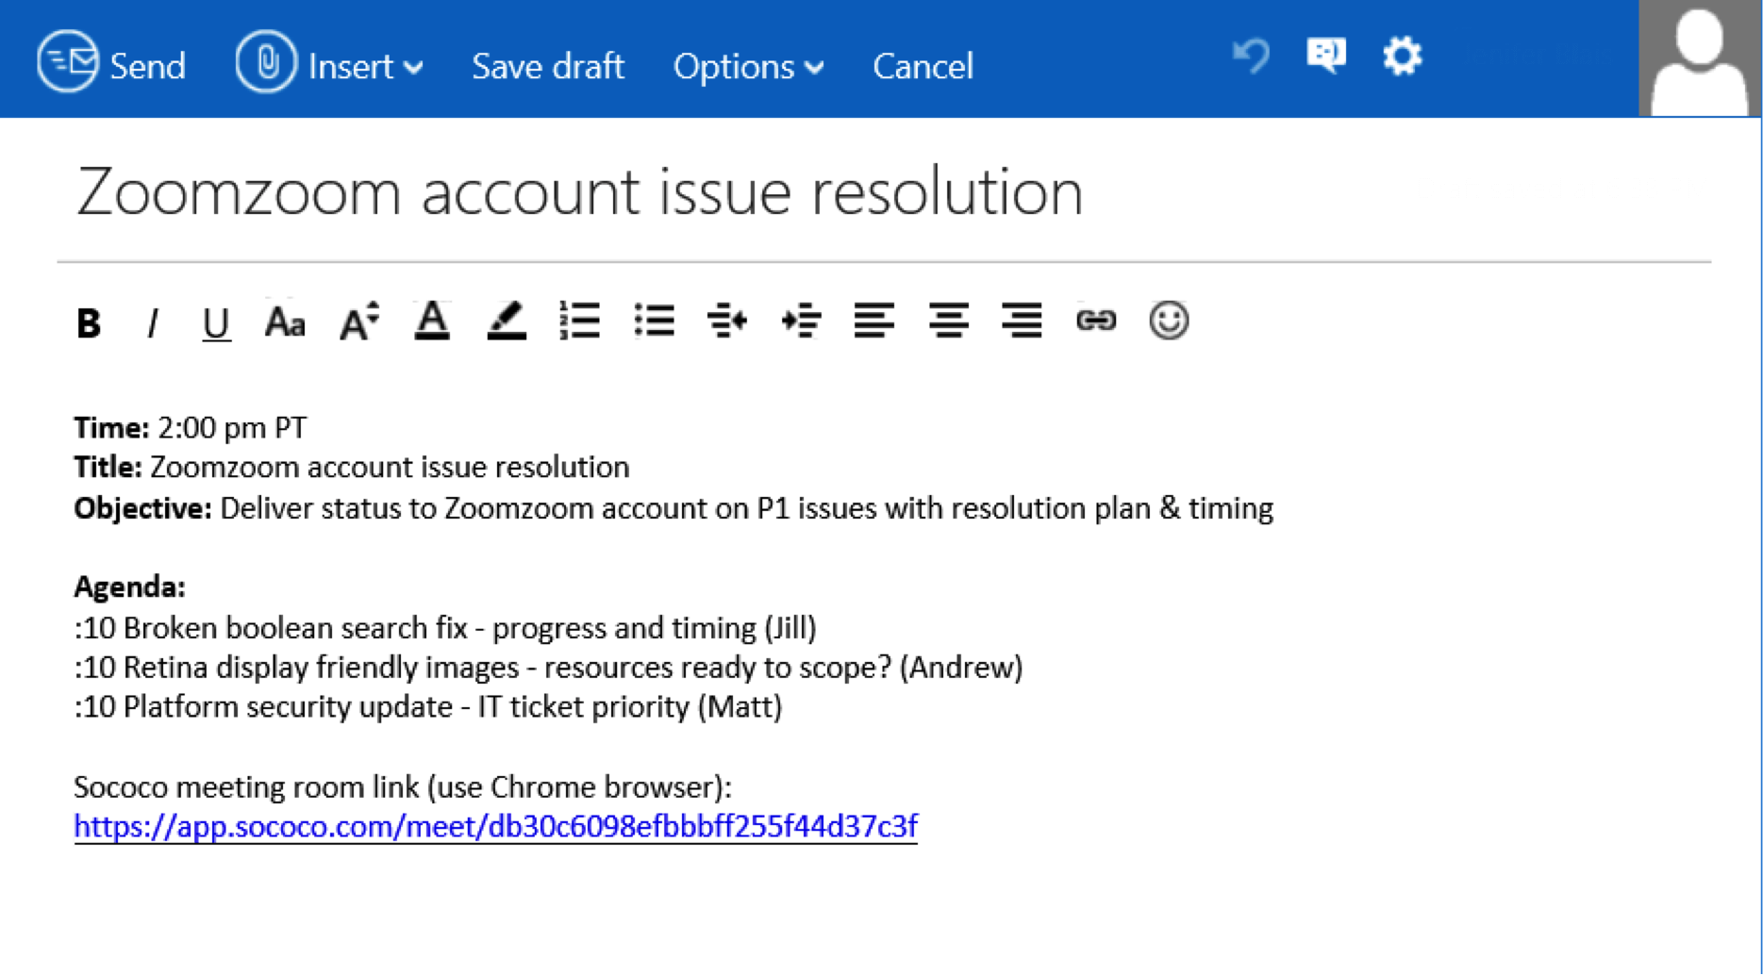Cancel the message composition
Viewport: 1763px width, 975px height.
pyautogui.click(x=923, y=66)
